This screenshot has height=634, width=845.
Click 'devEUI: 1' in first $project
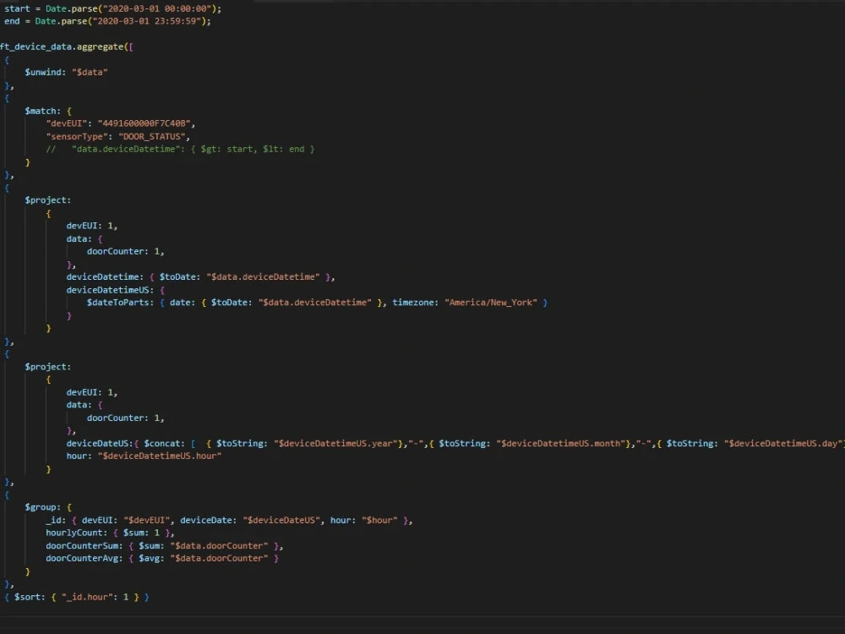pyautogui.click(x=90, y=226)
